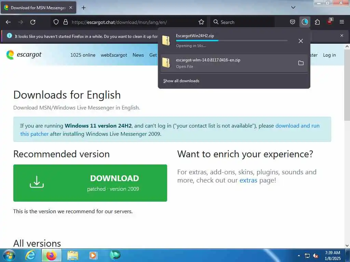The image size is (350, 262).
Task: Open the Windows Start button
Action: [9, 255]
